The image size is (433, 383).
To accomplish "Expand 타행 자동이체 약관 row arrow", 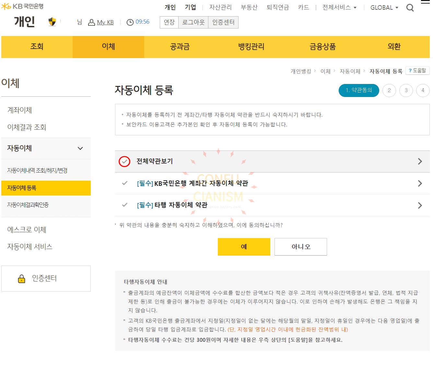I will coord(420,205).
